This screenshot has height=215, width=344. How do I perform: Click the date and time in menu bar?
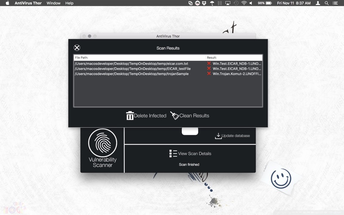[x=294, y=3]
